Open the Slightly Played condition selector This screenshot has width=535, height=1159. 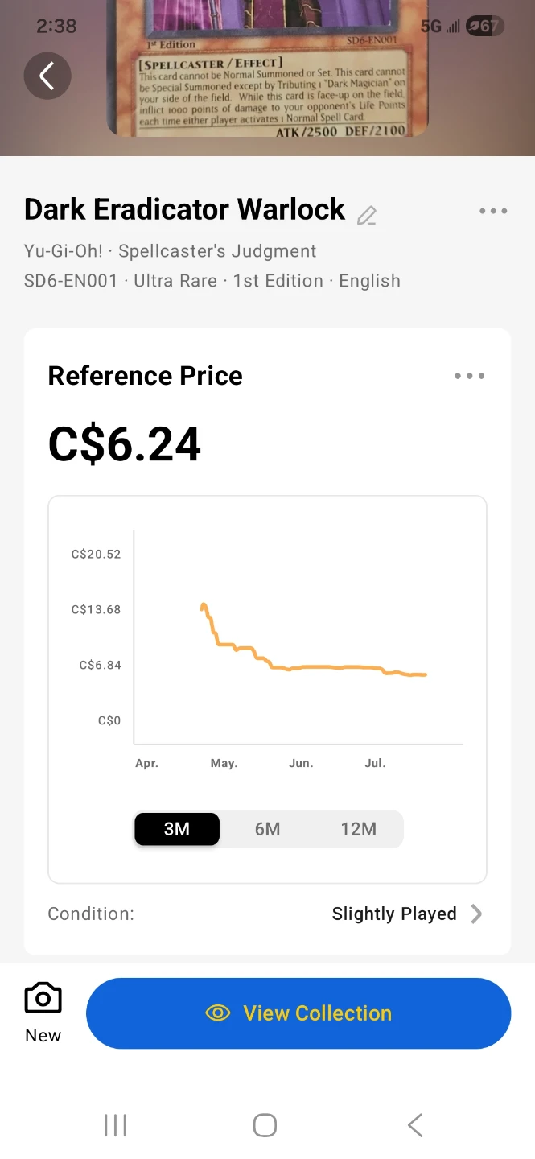click(394, 914)
